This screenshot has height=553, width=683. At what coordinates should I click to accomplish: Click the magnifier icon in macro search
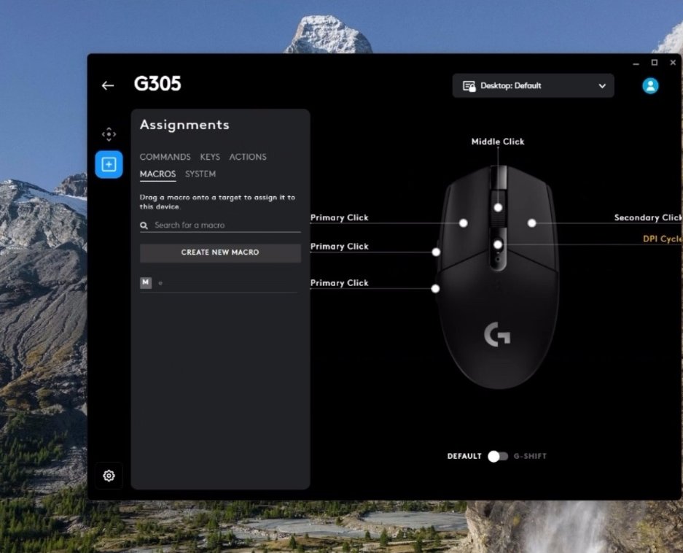[144, 225]
